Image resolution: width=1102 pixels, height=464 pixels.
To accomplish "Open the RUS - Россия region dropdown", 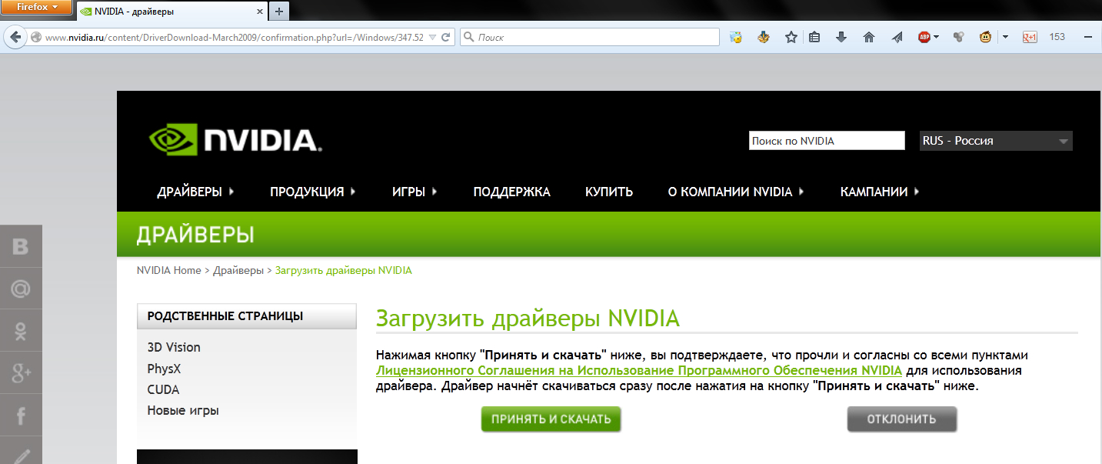I will 996,141.
